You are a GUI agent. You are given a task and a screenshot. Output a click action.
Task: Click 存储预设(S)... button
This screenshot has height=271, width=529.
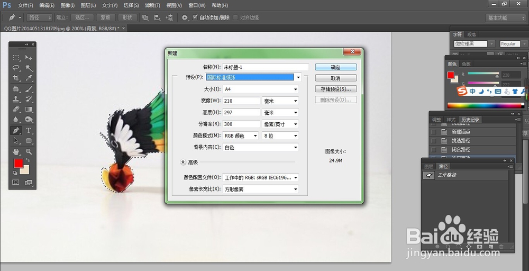[336, 89]
